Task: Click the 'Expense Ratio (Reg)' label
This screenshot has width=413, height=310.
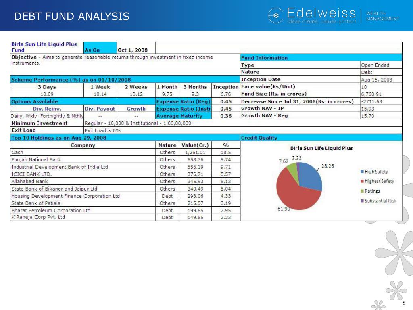Action: pos(184,101)
